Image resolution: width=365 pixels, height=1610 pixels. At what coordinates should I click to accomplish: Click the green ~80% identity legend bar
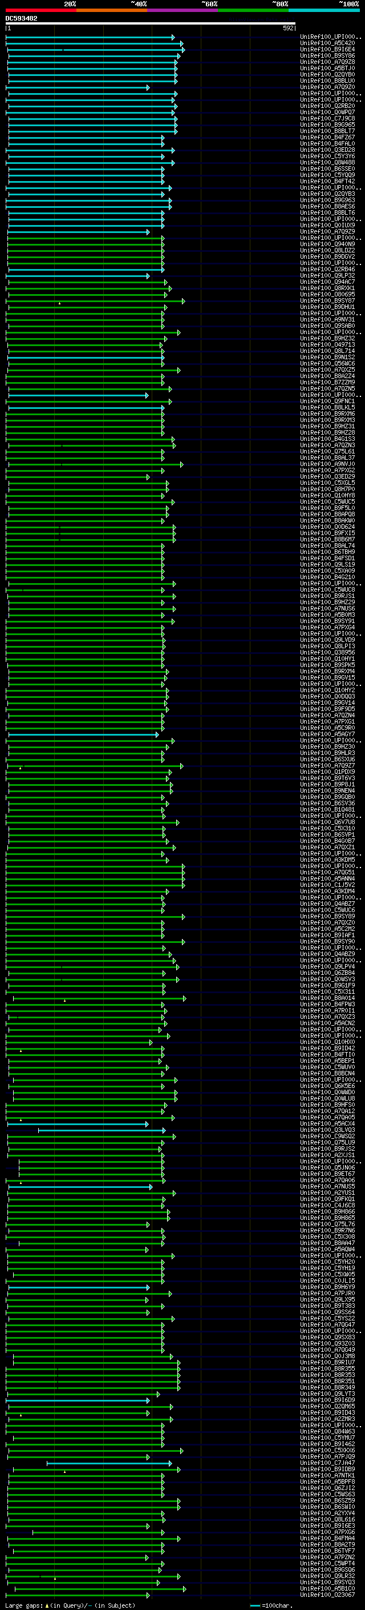253,11
